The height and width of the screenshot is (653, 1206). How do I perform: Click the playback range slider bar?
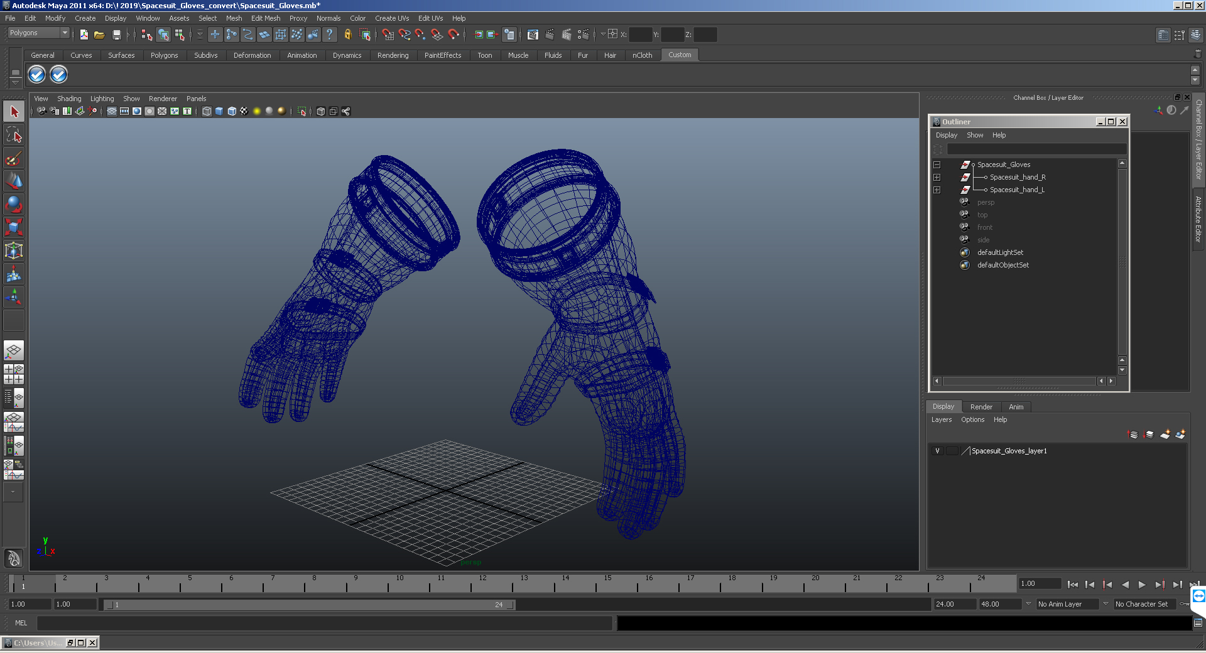click(x=310, y=605)
